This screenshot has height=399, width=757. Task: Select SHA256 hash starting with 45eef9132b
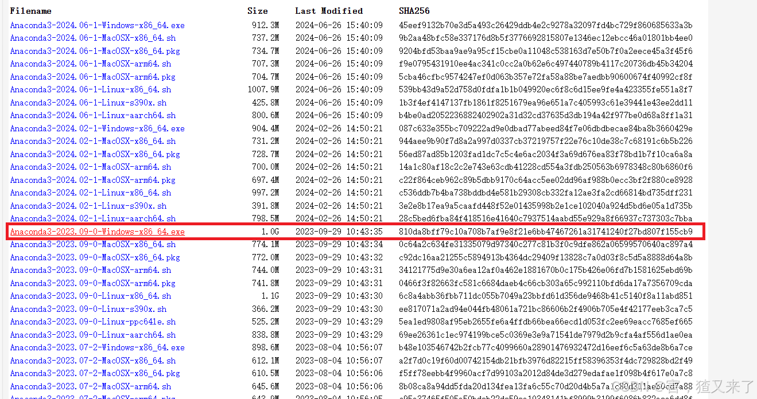pos(546,25)
